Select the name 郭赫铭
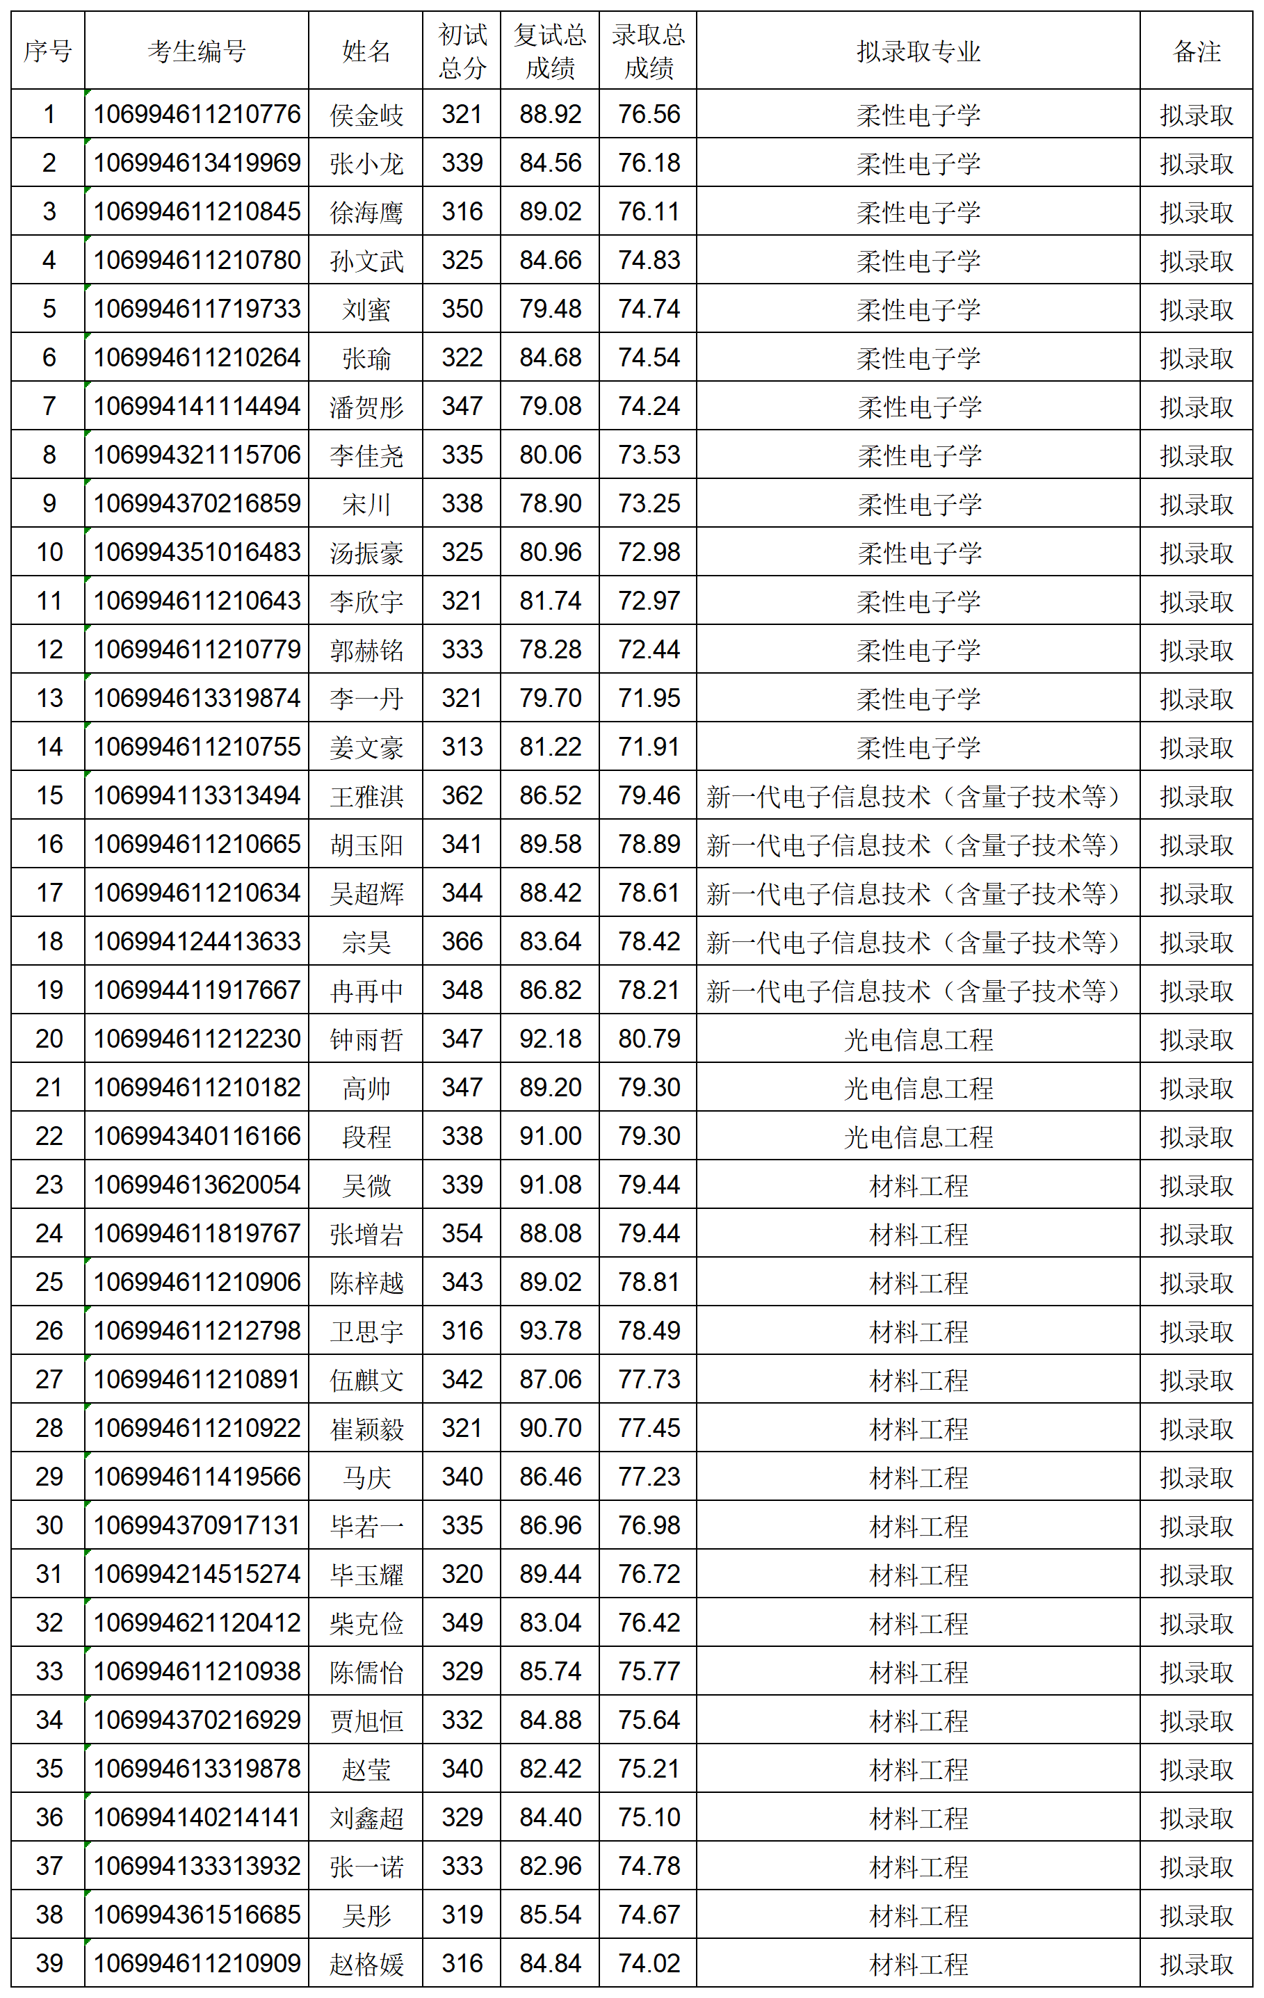Viewport: 1264px width, 1998px height. (366, 650)
